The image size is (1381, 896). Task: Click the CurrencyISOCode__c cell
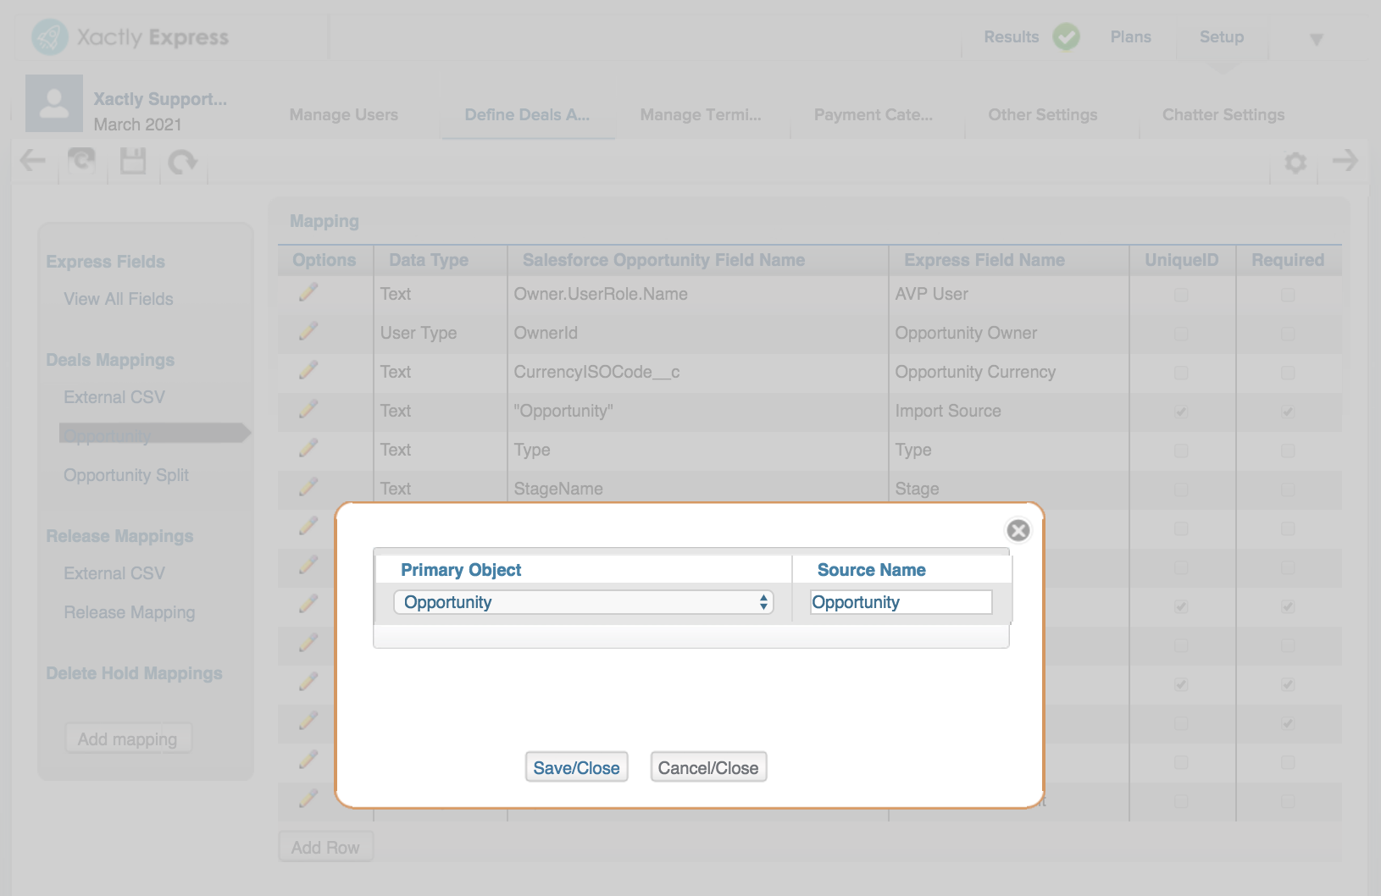[596, 372]
